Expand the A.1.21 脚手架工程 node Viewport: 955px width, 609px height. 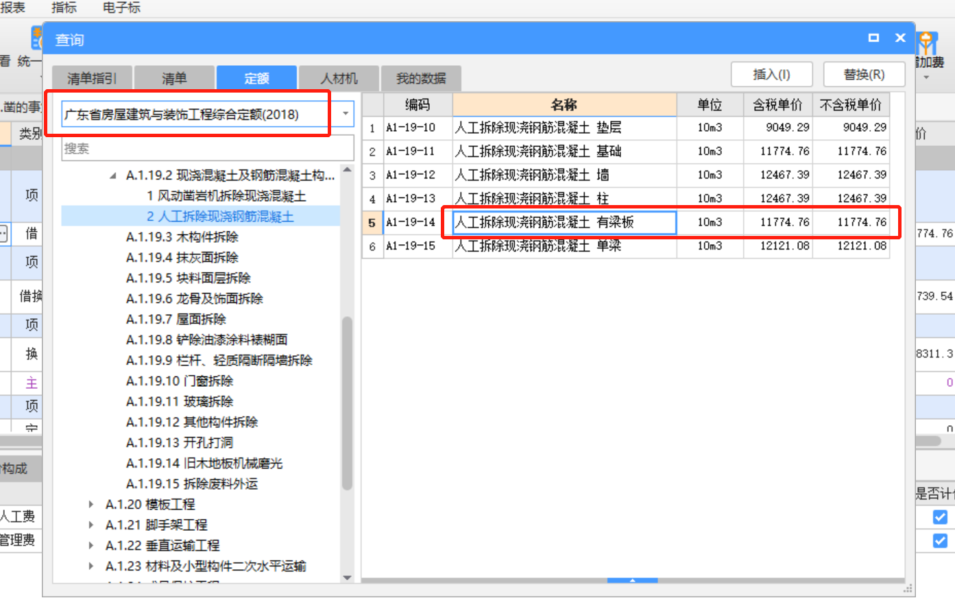coord(91,525)
